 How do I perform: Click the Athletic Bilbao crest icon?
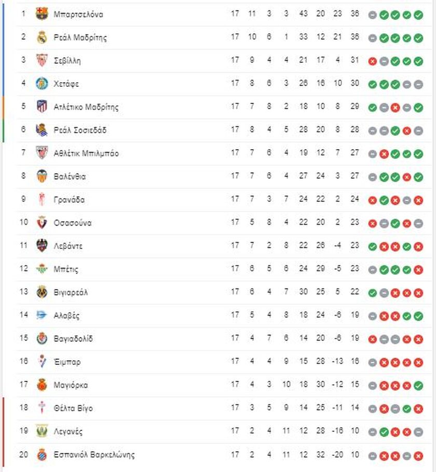pyautogui.click(x=42, y=153)
